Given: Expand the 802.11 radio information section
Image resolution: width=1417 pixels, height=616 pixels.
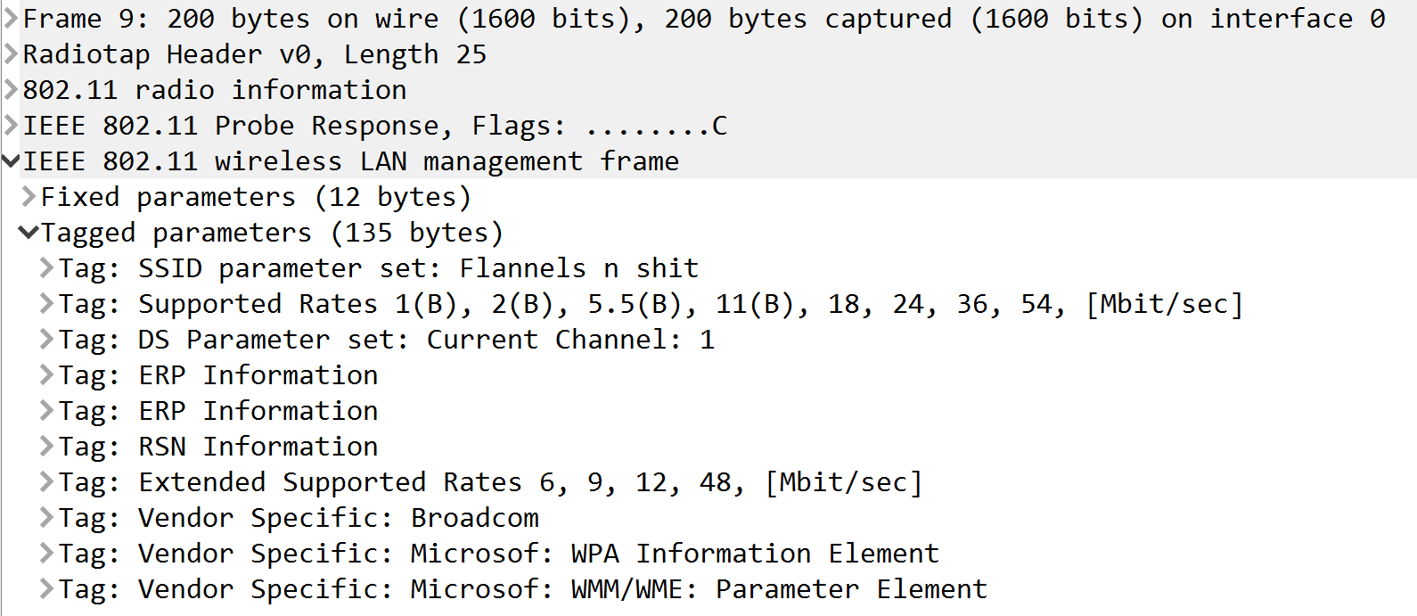Looking at the screenshot, I should [x=11, y=90].
